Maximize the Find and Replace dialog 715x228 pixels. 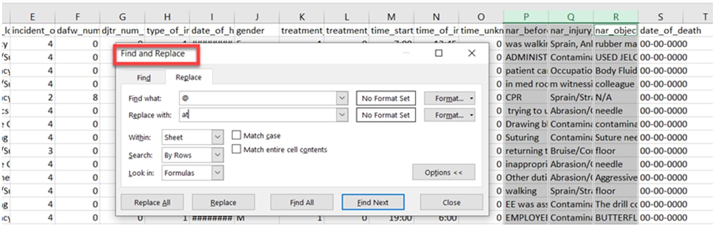click(438, 53)
